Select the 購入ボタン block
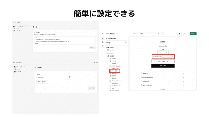Image resolution: width=209 pixels, height=117 pixels. (x=114, y=73)
